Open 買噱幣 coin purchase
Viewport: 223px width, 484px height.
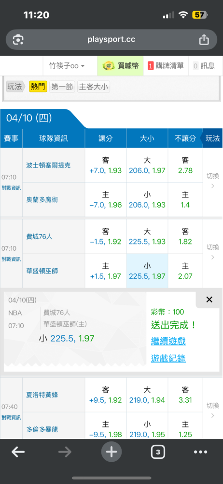pyautogui.click(x=121, y=66)
